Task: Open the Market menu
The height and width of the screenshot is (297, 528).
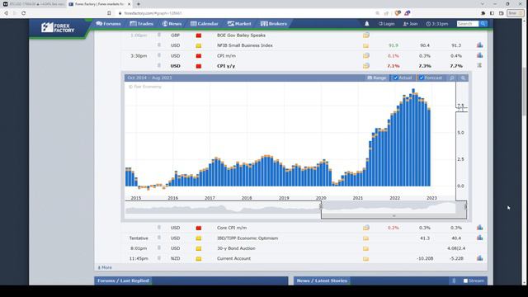Action: click(239, 24)
